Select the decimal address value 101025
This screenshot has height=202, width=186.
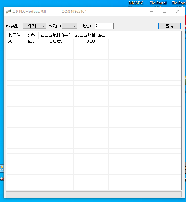click(56, 41)
